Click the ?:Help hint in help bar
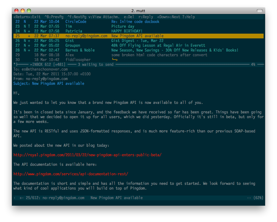 tap(189, 17)
